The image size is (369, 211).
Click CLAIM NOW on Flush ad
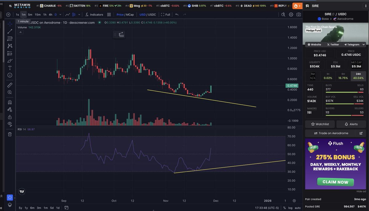click(x=335, y=182)
